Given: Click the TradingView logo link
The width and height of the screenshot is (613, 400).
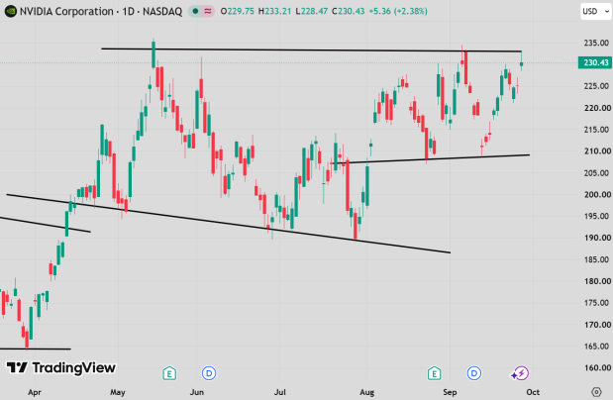Looking at the screenshot, I should click(x=61, y=367).
